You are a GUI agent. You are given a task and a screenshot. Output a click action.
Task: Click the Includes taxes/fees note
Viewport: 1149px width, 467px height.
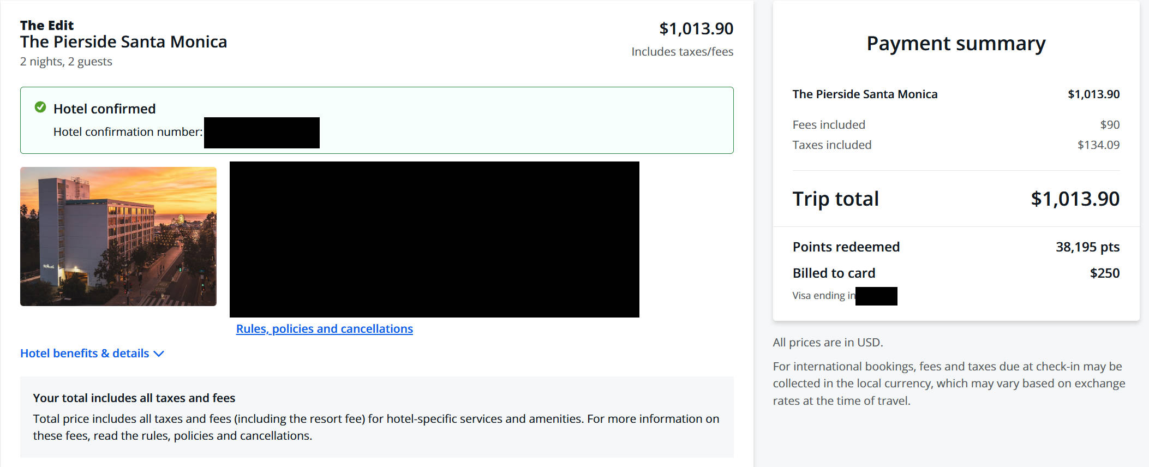pos(682,52)
